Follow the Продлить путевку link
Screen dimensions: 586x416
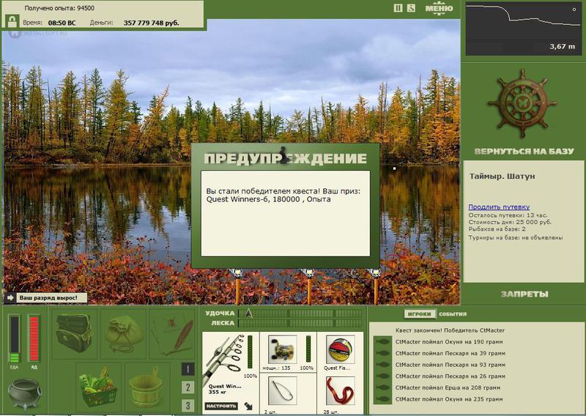coord(499,207)
